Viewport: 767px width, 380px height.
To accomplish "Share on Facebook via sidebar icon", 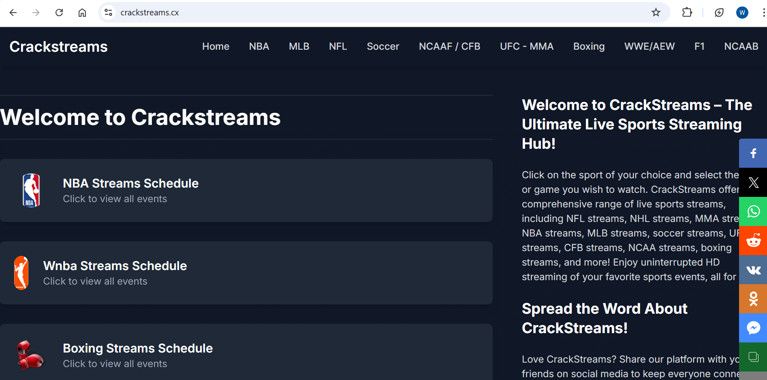I will pyautogui.click(x=753, y=153).
